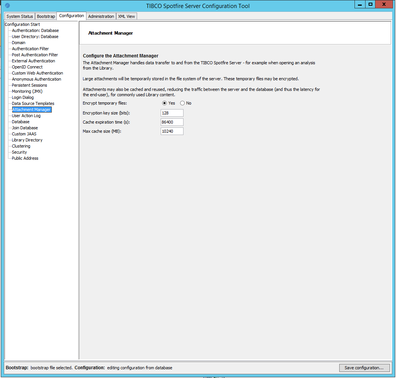Click the 'Attachment Manager' panel title
The image size is (396, 378).
[110, 33]
